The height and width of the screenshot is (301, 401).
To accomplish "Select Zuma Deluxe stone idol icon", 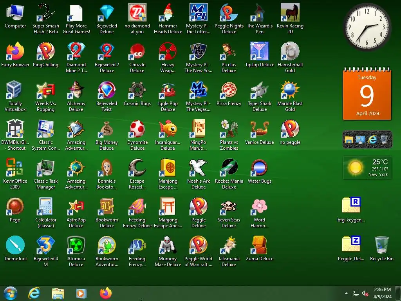I will [259, 245].
